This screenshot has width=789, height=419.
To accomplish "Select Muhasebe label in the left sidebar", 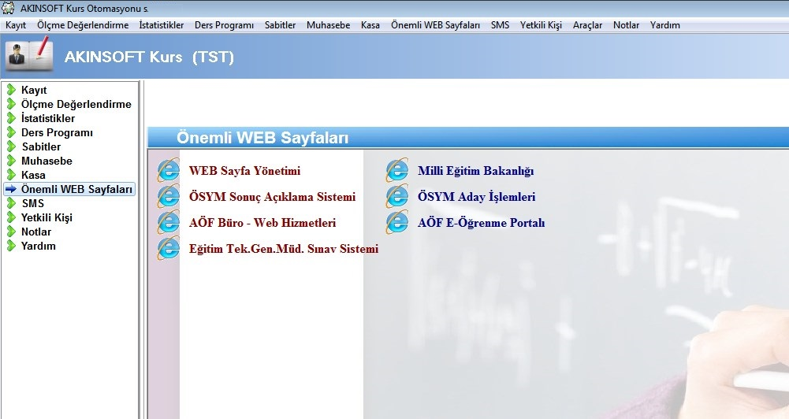I will point(47,161).
